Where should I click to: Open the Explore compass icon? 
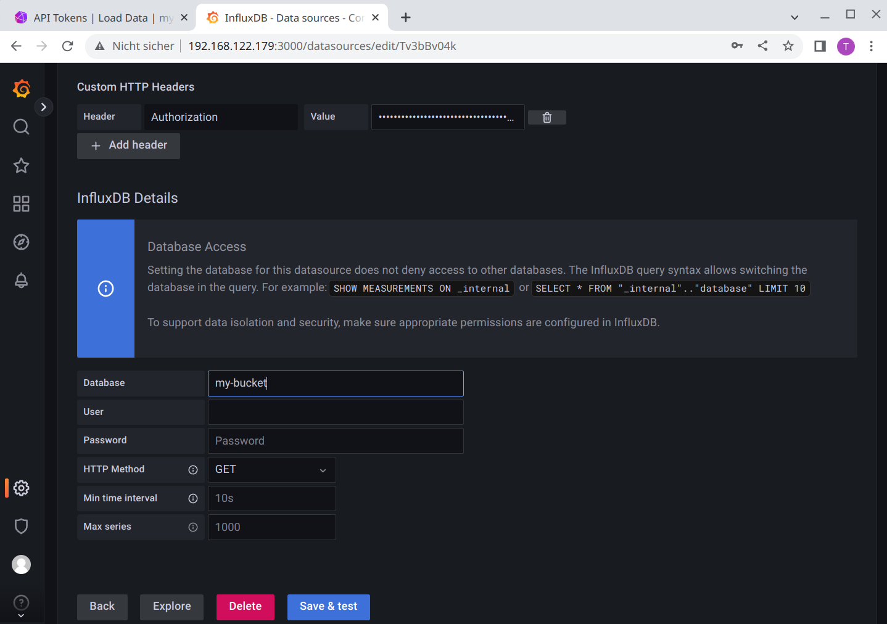[22, 242]
